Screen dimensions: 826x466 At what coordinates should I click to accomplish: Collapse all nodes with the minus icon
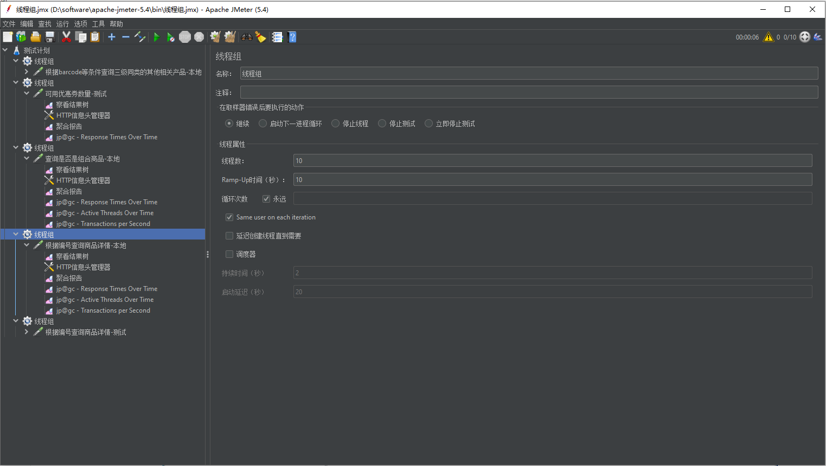126,37
